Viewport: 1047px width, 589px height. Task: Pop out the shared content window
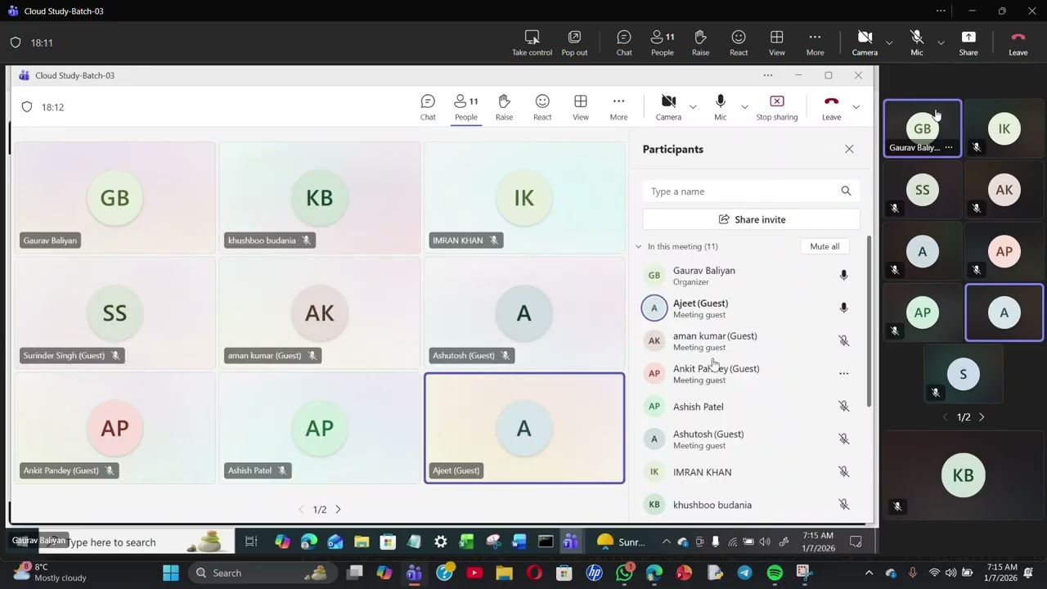coord(574,43)
